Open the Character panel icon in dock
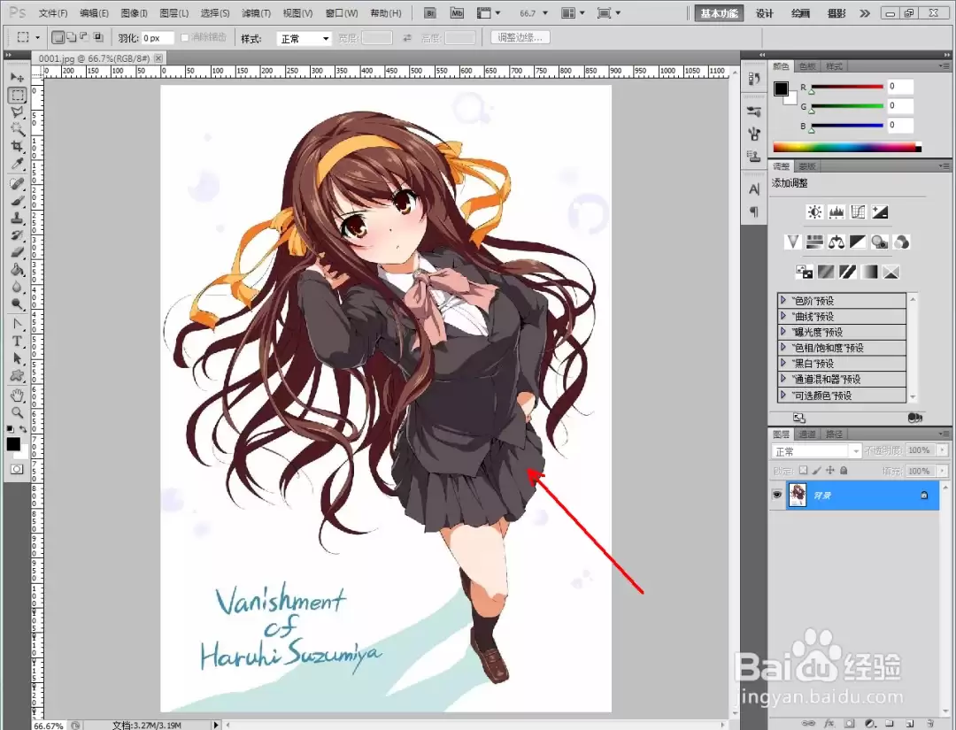The image size is (956, 730). (754, 189)
